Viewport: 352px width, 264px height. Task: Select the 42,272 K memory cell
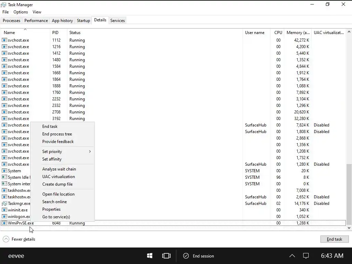pyautogui.click(x=301, y=40)
